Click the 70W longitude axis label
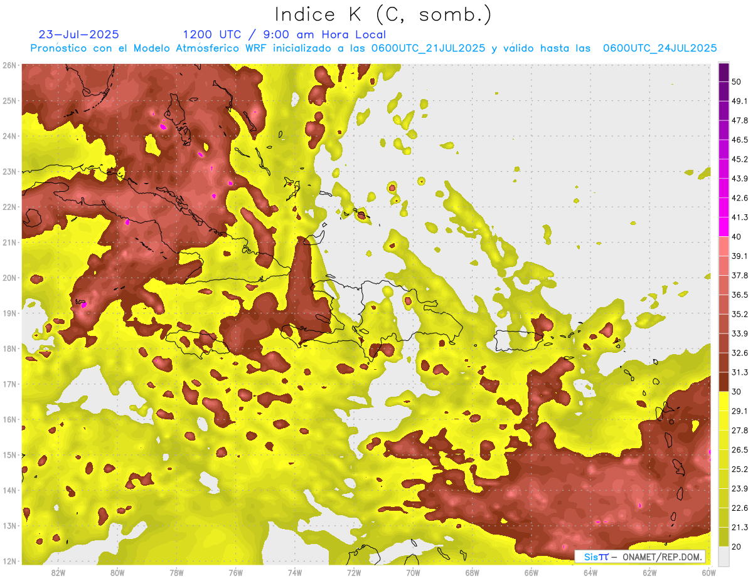This screenshot has height=581, width=753. [413, 573]
